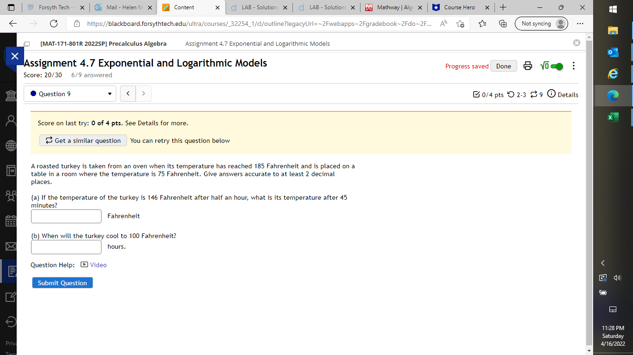Viewport: 633px width, 355px height.
Task: Open the Question 9 dropdown
Action: (70, 93)
